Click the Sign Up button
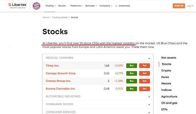 [179, 6]
